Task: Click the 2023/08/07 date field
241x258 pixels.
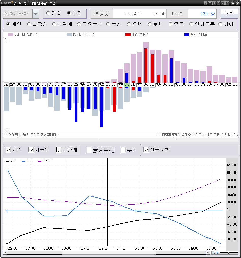Action: [18, 14]
